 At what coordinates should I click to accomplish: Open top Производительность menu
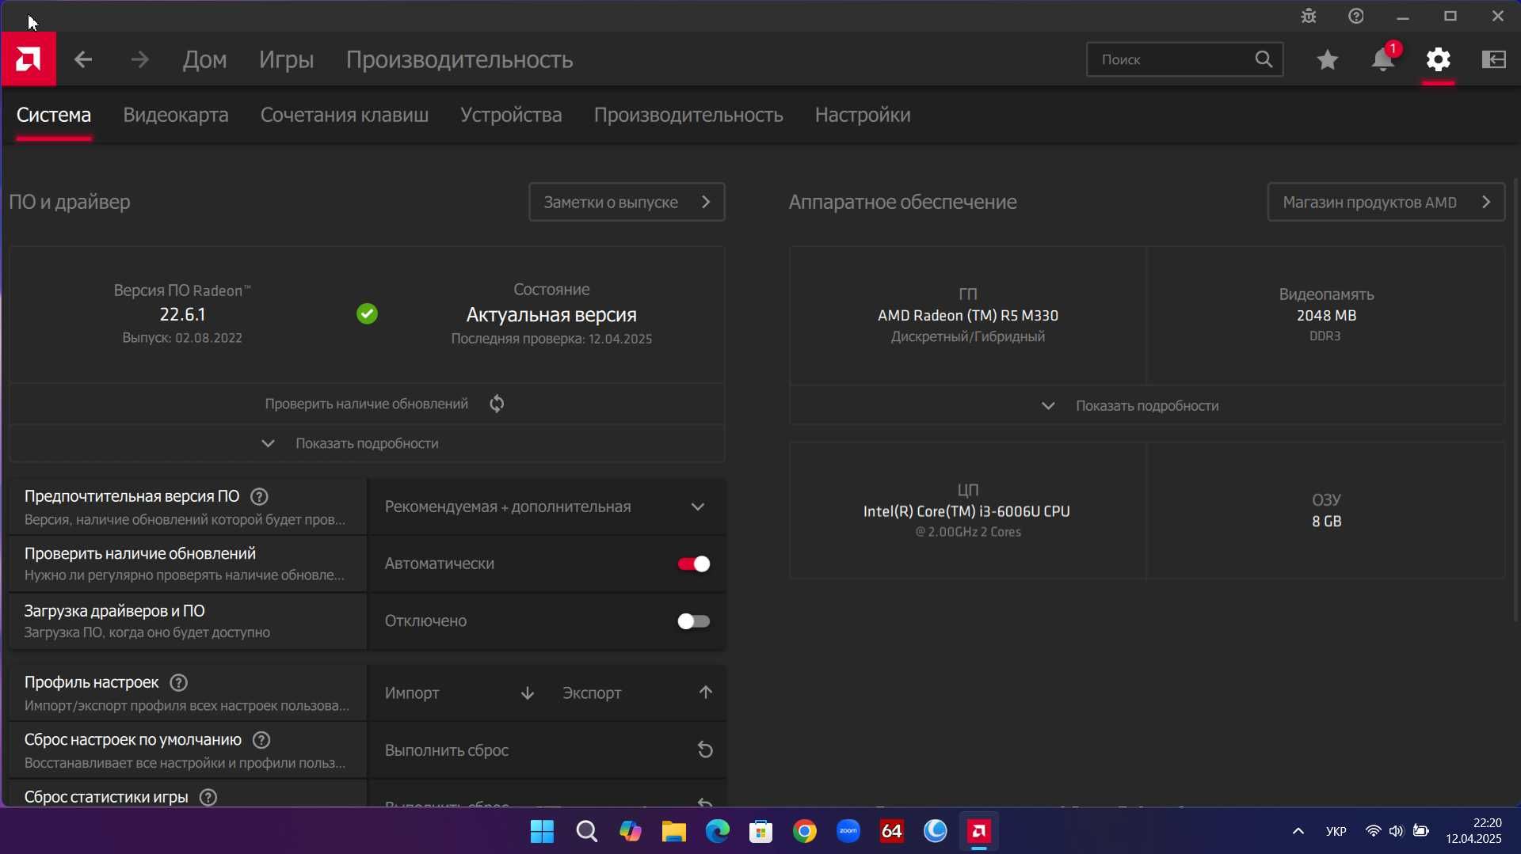(x=459, y=59)
